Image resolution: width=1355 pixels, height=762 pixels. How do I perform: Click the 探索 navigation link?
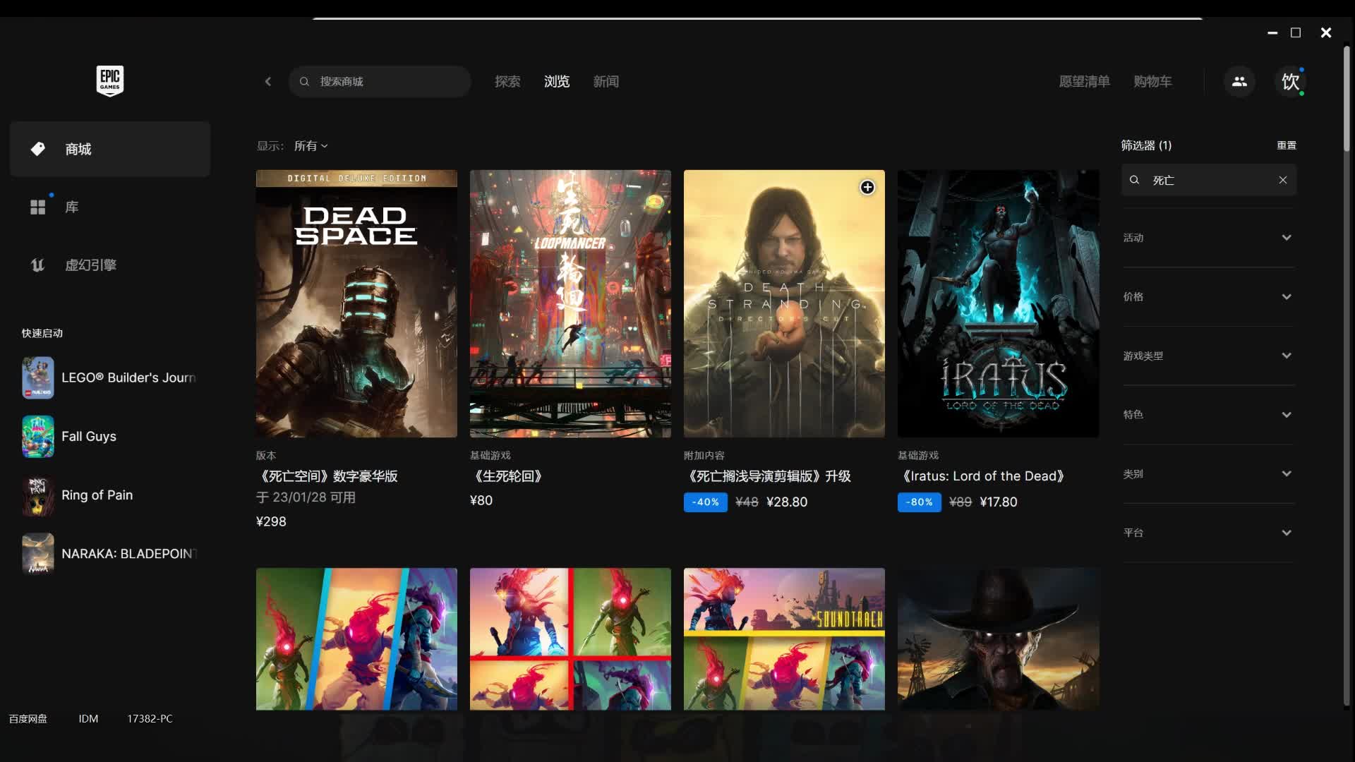507,82
